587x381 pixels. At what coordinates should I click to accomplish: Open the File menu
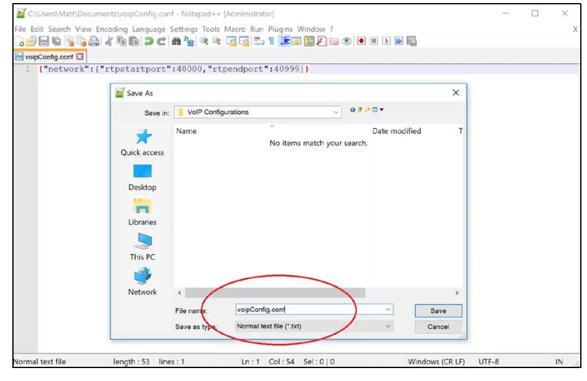click(x=20, y=29)
